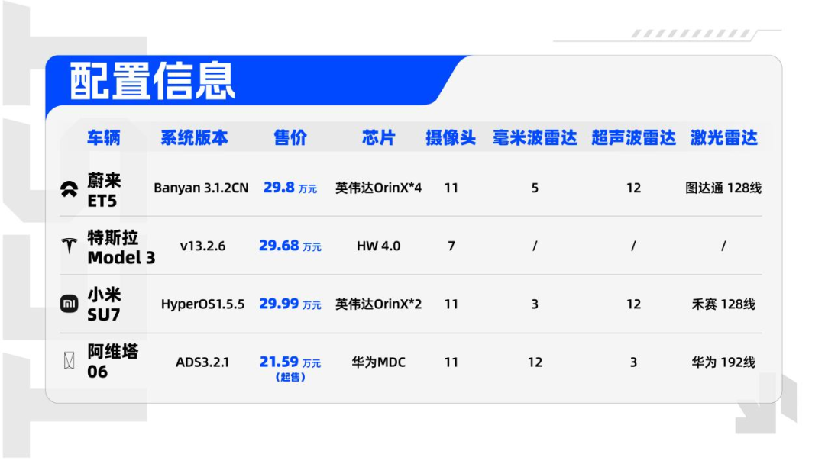Select the HyperOS1.5.5 system version cell
The height and width of the screenshot is (464, 825).
202,304
